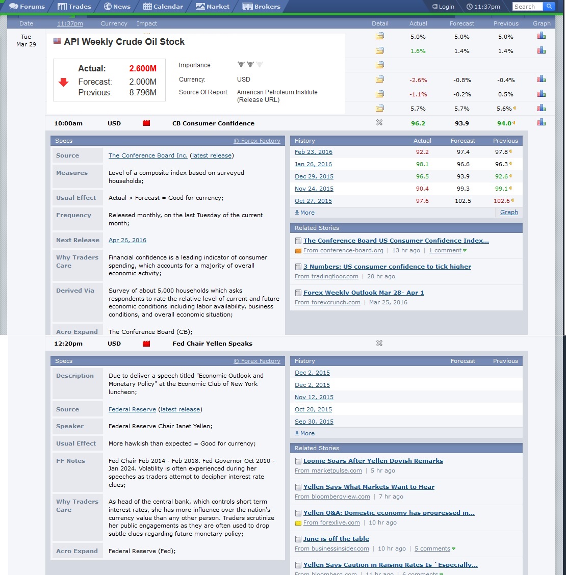The image size is (566, 575).
Task: Open Loonie Soars After Yellen Dovish Remarks
Action: point(373,461)
